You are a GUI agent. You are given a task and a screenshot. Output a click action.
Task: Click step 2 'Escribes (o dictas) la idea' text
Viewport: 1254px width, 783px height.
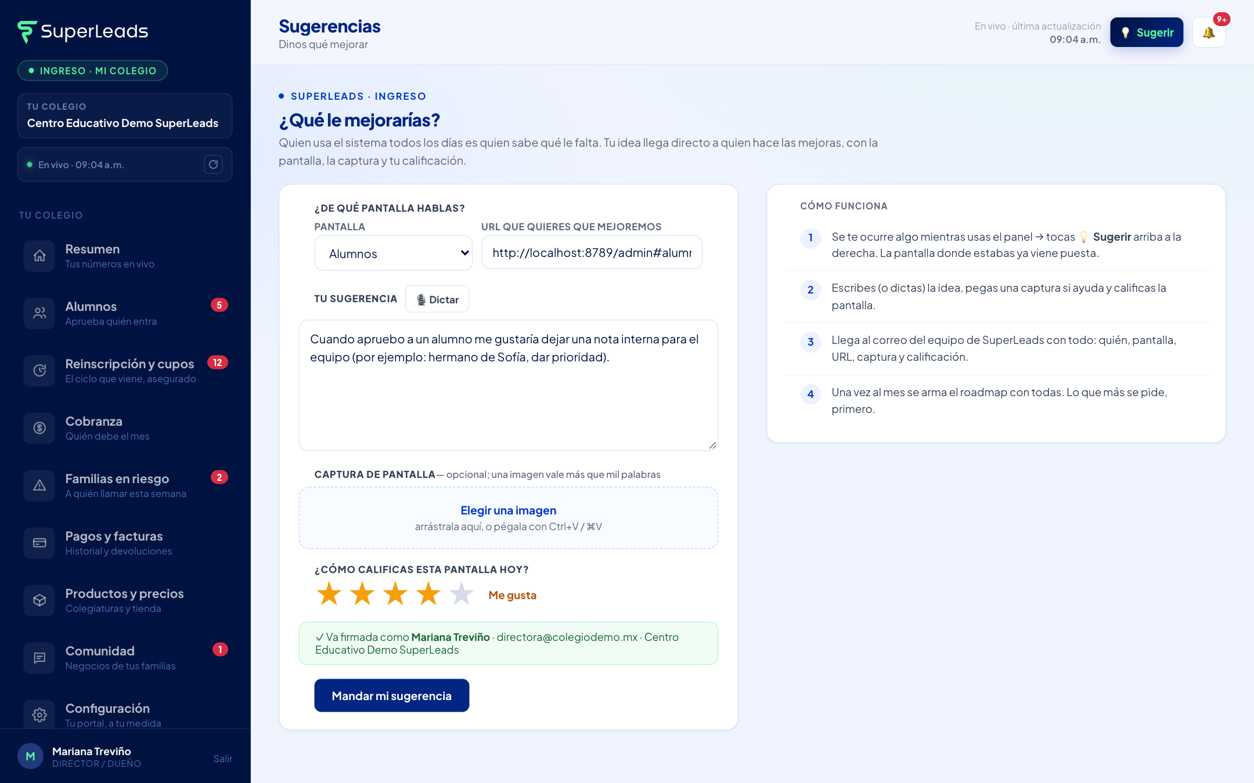[999, 296]
